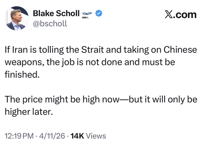Click the word "only" in second paragraph

[x=176, y=100]
